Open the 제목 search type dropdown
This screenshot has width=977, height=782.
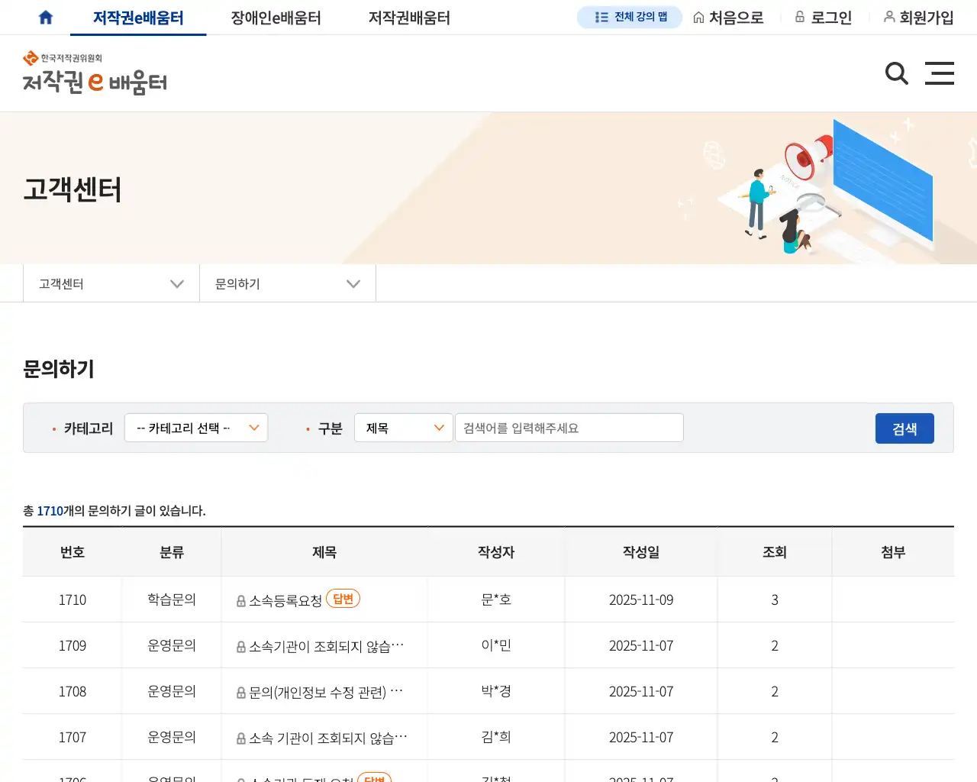coord(403,428)
